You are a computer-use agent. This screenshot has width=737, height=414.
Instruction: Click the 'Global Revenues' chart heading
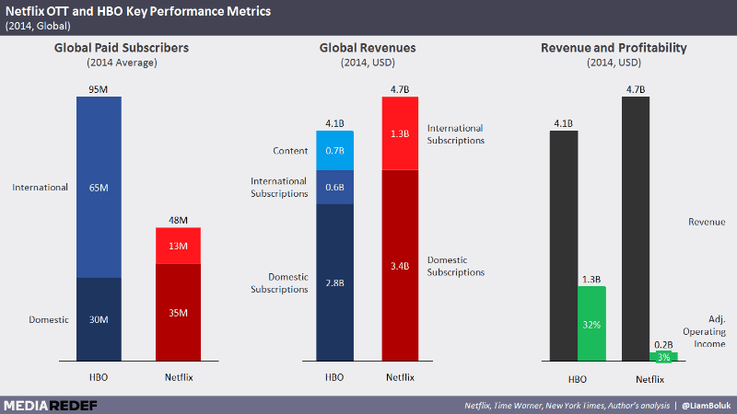tap(368, 48)
